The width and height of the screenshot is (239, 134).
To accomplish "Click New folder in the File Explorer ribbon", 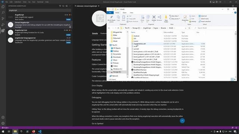I will point(166,19).
